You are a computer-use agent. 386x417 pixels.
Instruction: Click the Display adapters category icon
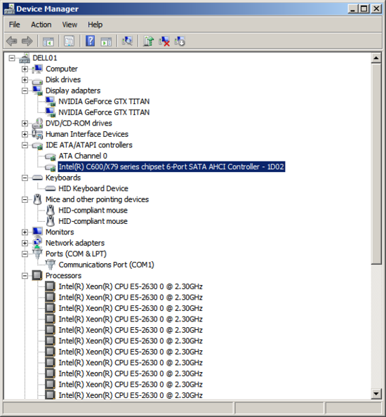tap(37, 91)
